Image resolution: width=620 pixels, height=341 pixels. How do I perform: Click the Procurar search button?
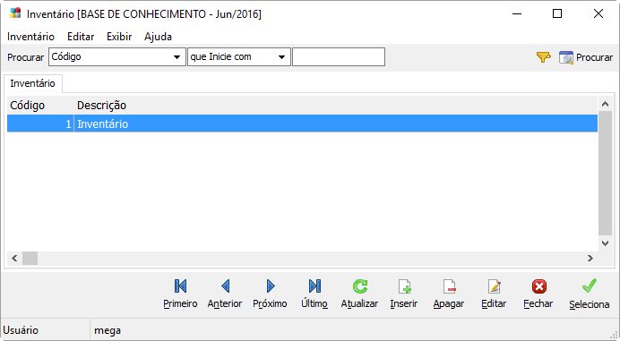pyautogui.click(x=586, y=57)
